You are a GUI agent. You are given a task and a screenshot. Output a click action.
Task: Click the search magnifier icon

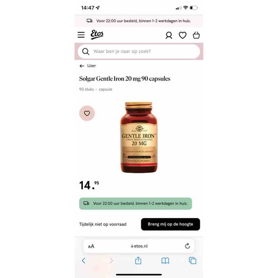86,51
